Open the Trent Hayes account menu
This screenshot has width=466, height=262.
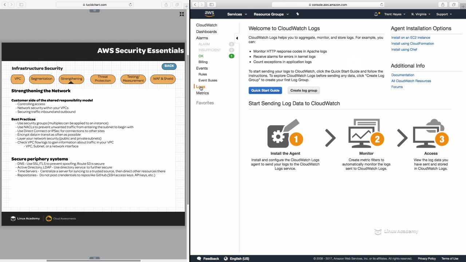(395, 14)
